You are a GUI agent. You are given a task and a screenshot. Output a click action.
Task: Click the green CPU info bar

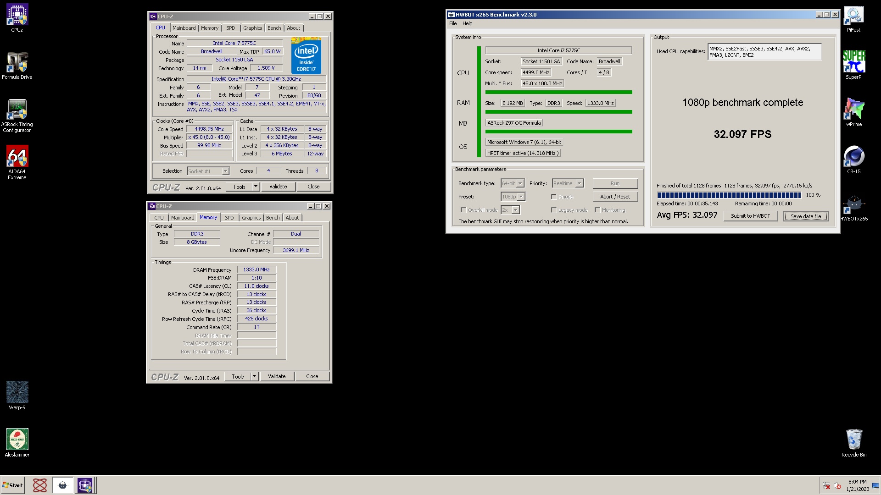pyautogui.click(x=558, y=92)
